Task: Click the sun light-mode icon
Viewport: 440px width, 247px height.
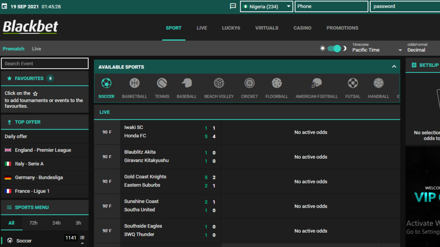Action: click(322, 48)
